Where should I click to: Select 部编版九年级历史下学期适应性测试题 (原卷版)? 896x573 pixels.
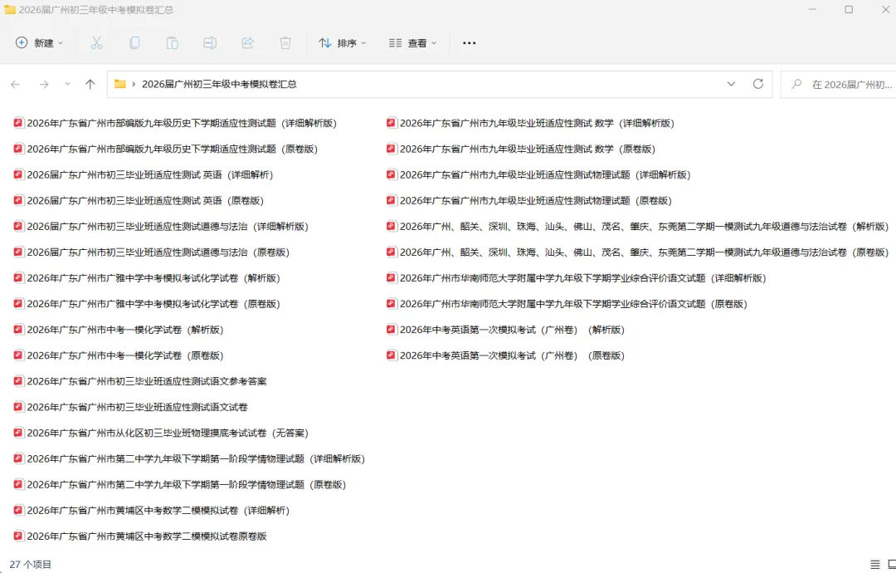166,149
